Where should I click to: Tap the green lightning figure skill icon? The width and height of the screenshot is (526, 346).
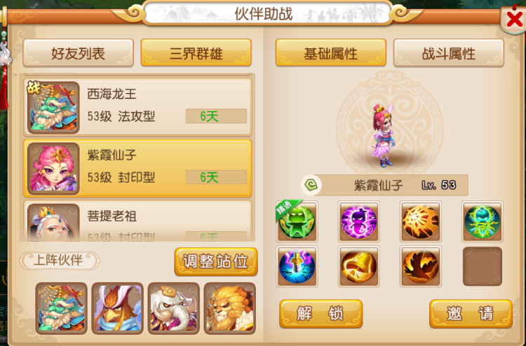[x=482, y=221]
